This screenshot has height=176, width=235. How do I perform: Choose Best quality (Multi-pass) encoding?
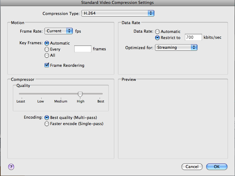47,118
